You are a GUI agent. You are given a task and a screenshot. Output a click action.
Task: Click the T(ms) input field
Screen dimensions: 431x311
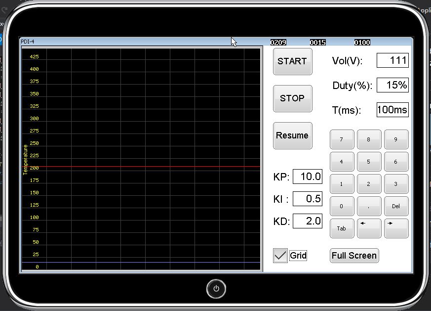[x=392, y=110]
